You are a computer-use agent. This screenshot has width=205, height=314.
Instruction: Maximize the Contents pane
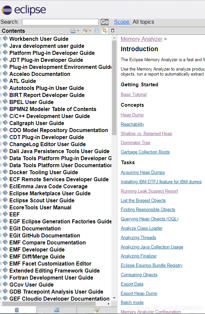[x=113, y=30]
